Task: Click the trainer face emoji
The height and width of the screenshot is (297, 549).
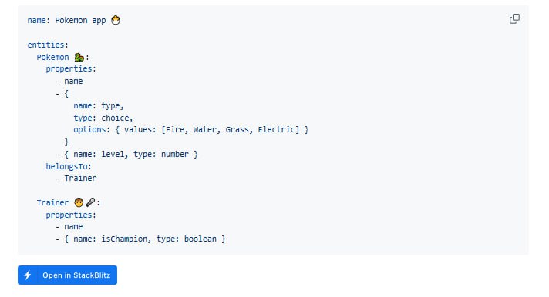Action: [79, 202]
